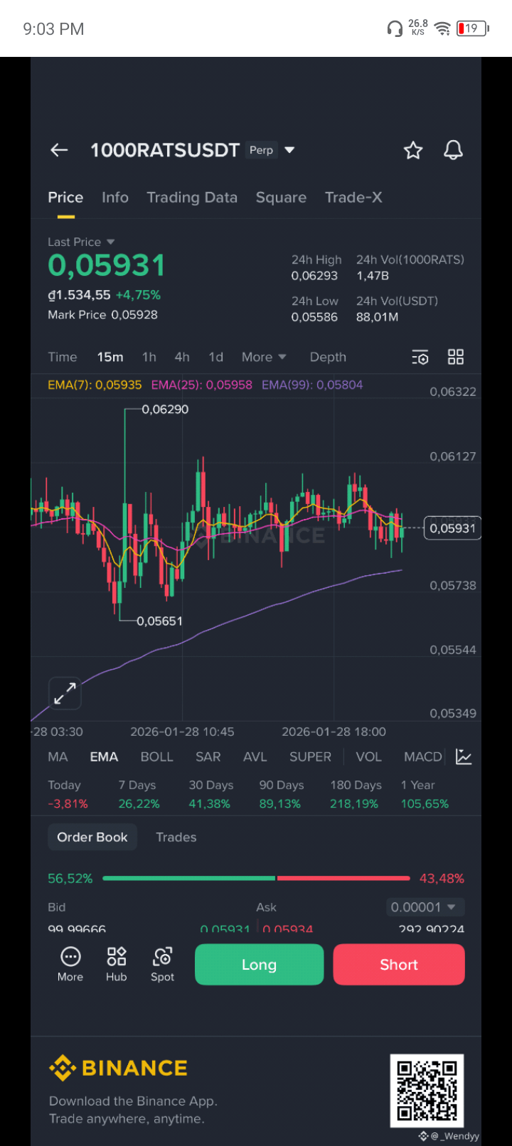
Task: Tap the 0,06290 high marker on chart
Action: [165, 409]
